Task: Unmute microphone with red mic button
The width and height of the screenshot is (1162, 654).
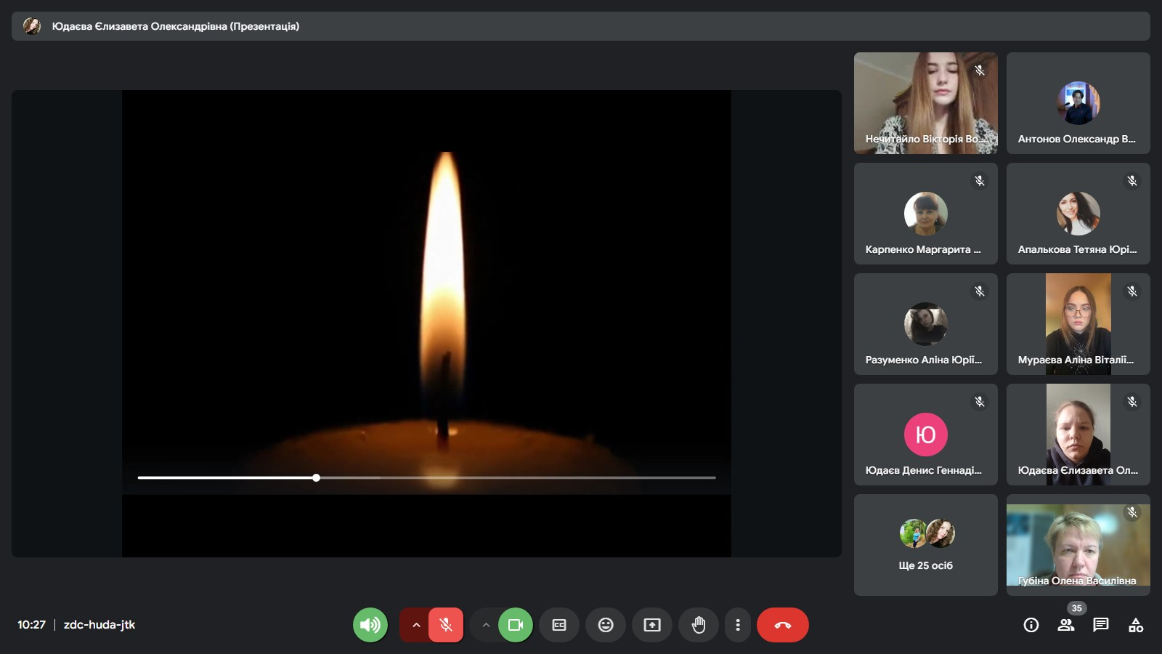Action: click(446, 625)
